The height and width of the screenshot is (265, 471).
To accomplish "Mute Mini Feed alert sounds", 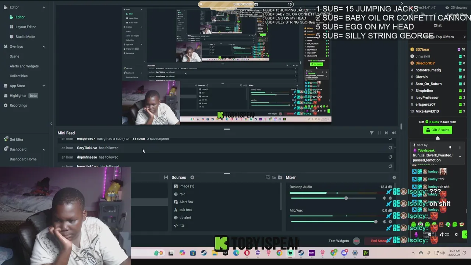I will click(394, 133).
